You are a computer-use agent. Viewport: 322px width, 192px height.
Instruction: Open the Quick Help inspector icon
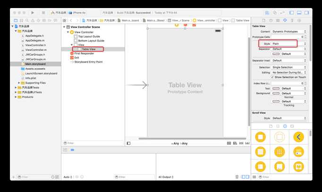point(271,20)
